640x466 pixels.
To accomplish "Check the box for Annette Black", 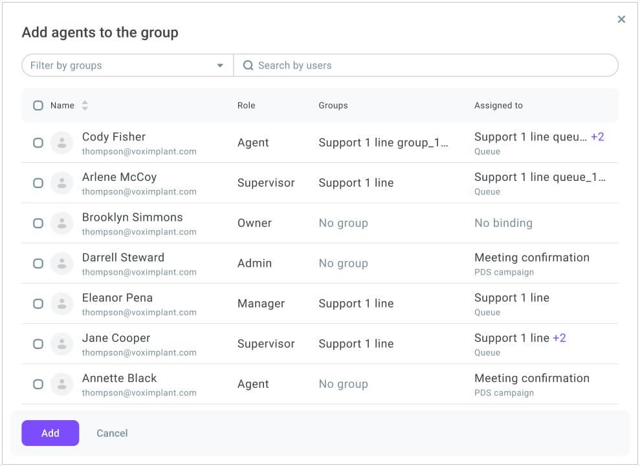I will click(x=38, y=384).
